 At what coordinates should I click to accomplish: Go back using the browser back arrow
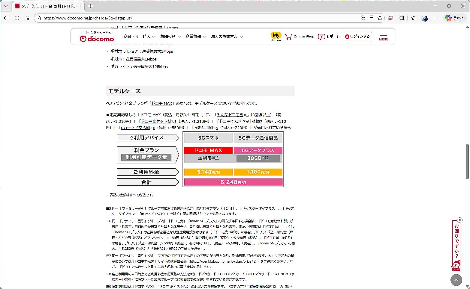click(6, 18)
